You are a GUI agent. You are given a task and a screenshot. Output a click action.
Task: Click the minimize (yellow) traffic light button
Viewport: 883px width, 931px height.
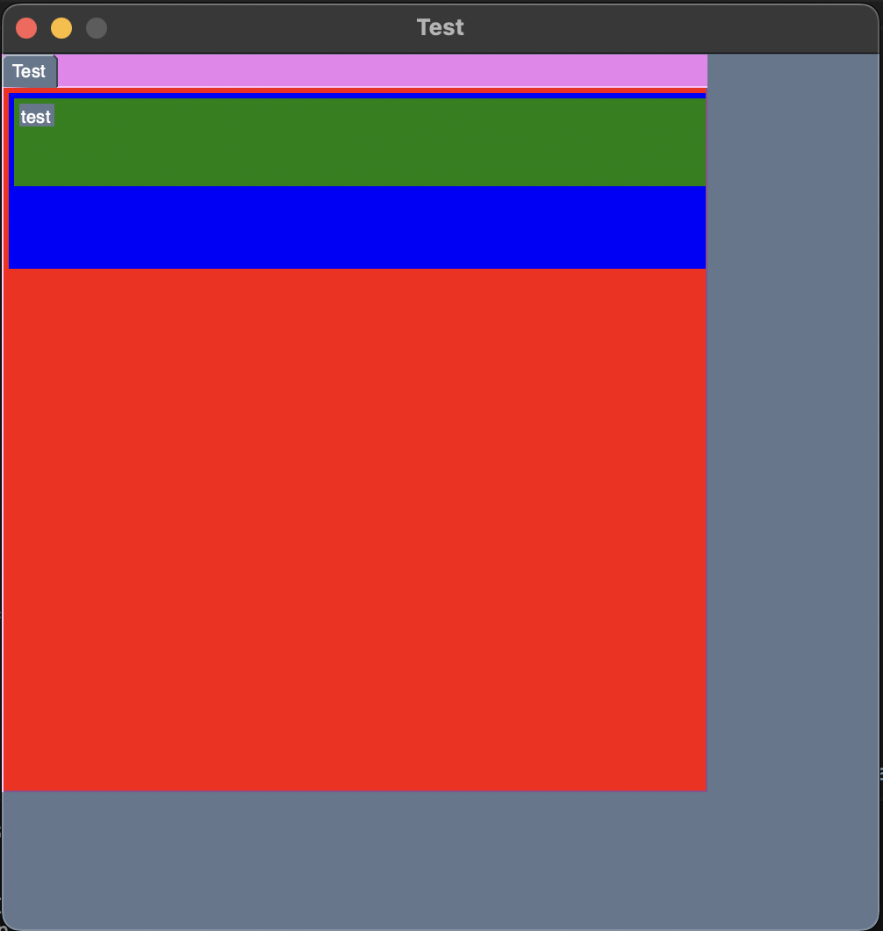(x=61, y=27)
